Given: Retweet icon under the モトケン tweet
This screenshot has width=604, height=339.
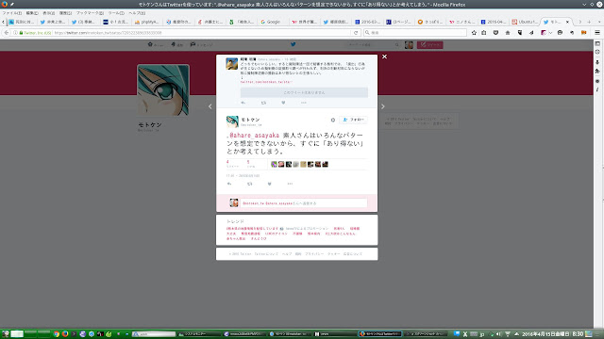Looking at the screenshot, I should (249, 184).
